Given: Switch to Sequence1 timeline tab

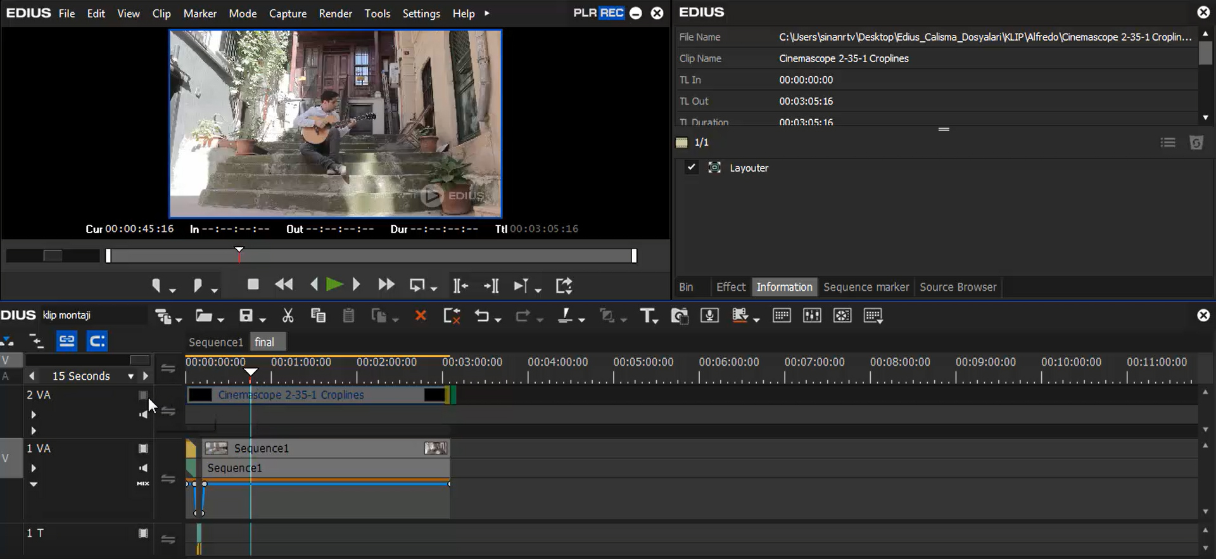Looking at the screenshot, I should pos(215,342).
